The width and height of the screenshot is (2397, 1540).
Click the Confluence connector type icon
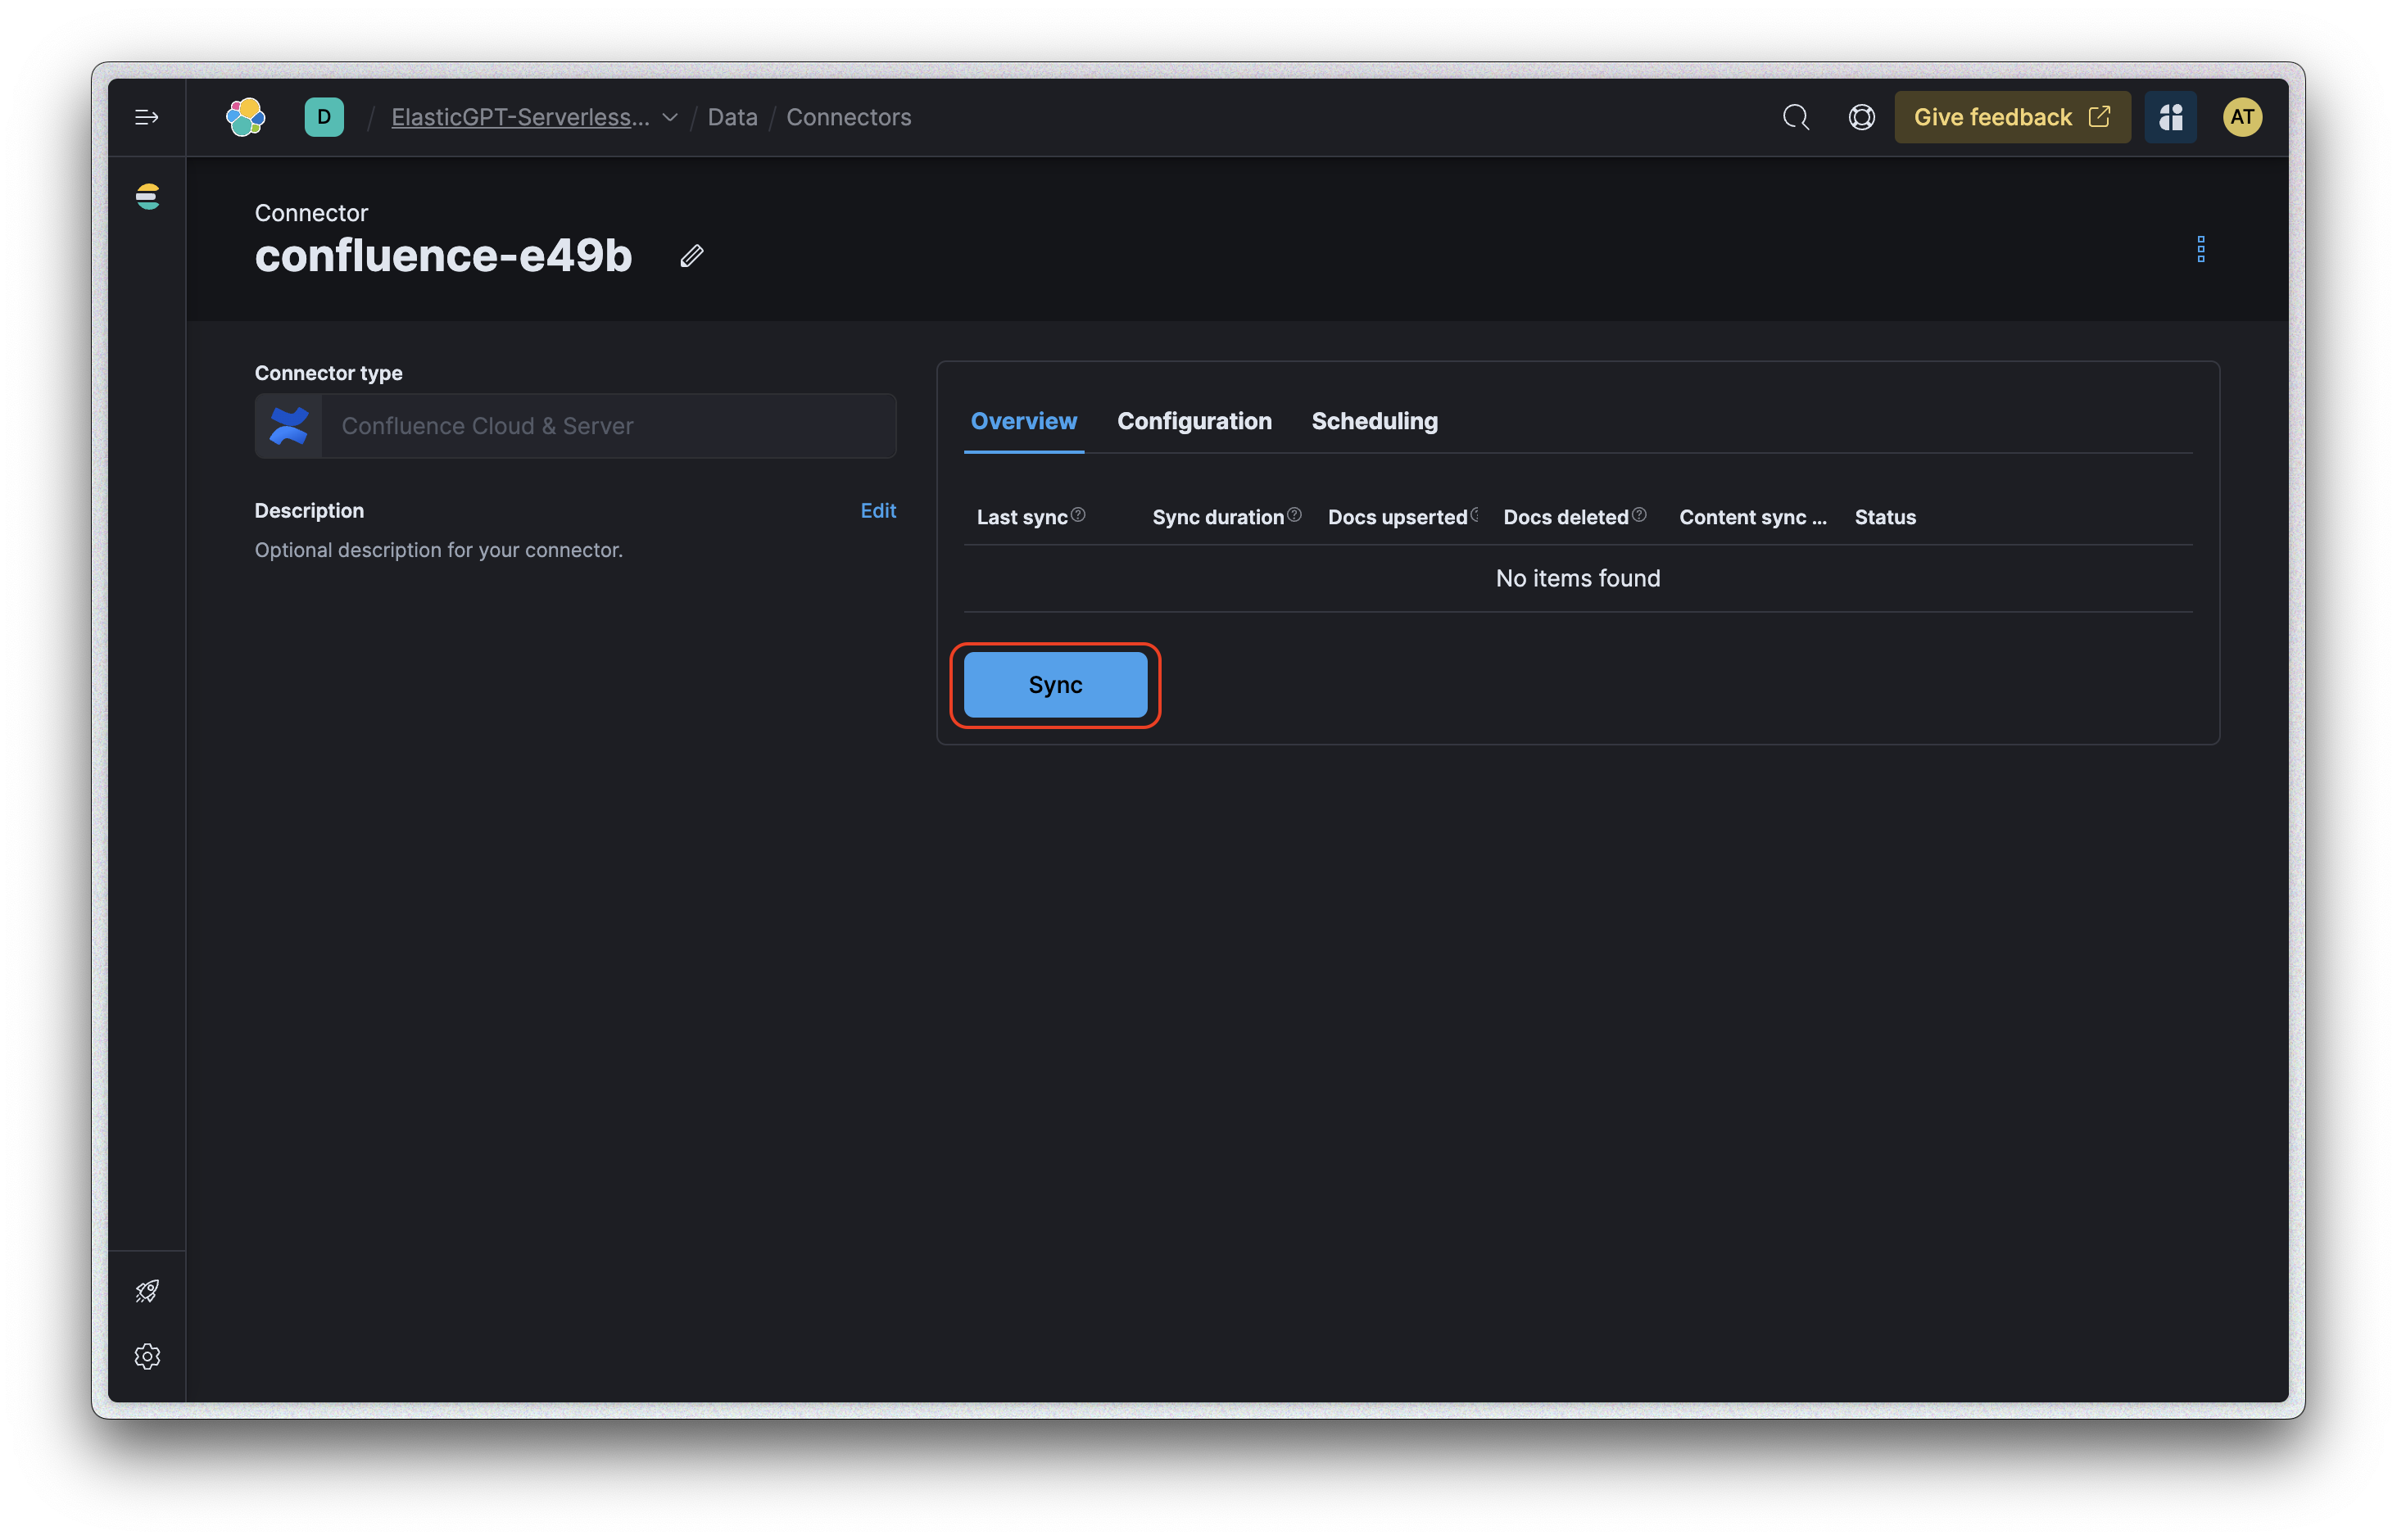289,426
